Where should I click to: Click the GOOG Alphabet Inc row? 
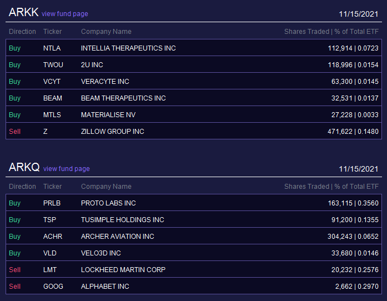click(194, 286)
